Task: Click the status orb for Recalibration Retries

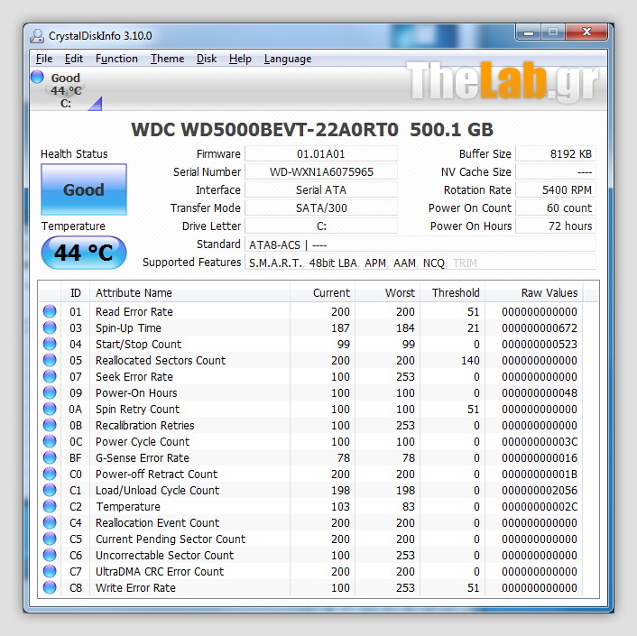Action: pyautogui.click(x=50, y=425)
